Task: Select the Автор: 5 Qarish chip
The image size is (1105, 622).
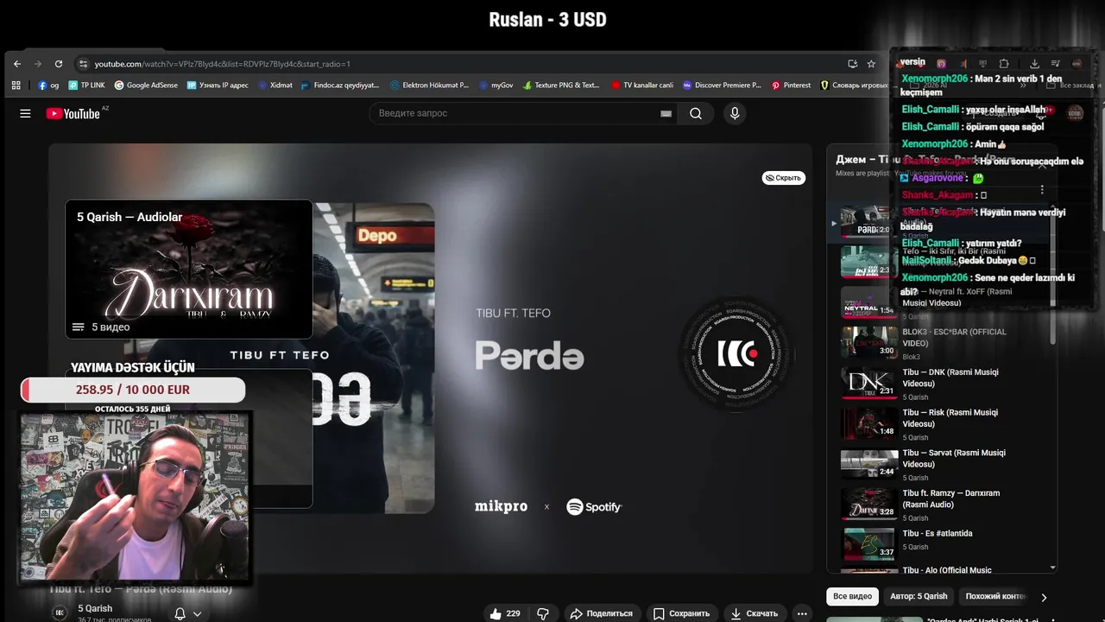Action: click(919, 597)
